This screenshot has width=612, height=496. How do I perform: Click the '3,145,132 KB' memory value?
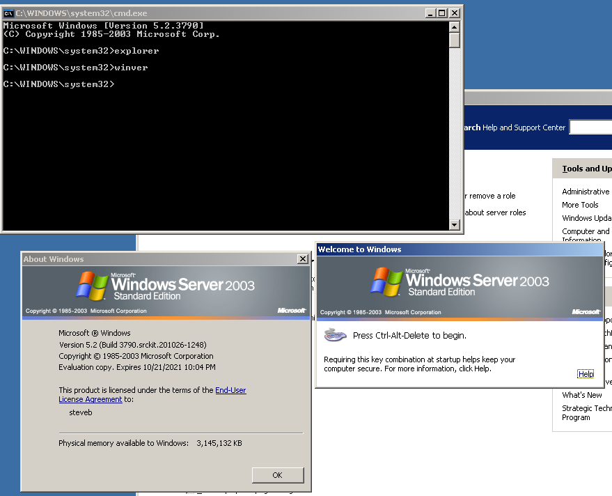(219, 443)
